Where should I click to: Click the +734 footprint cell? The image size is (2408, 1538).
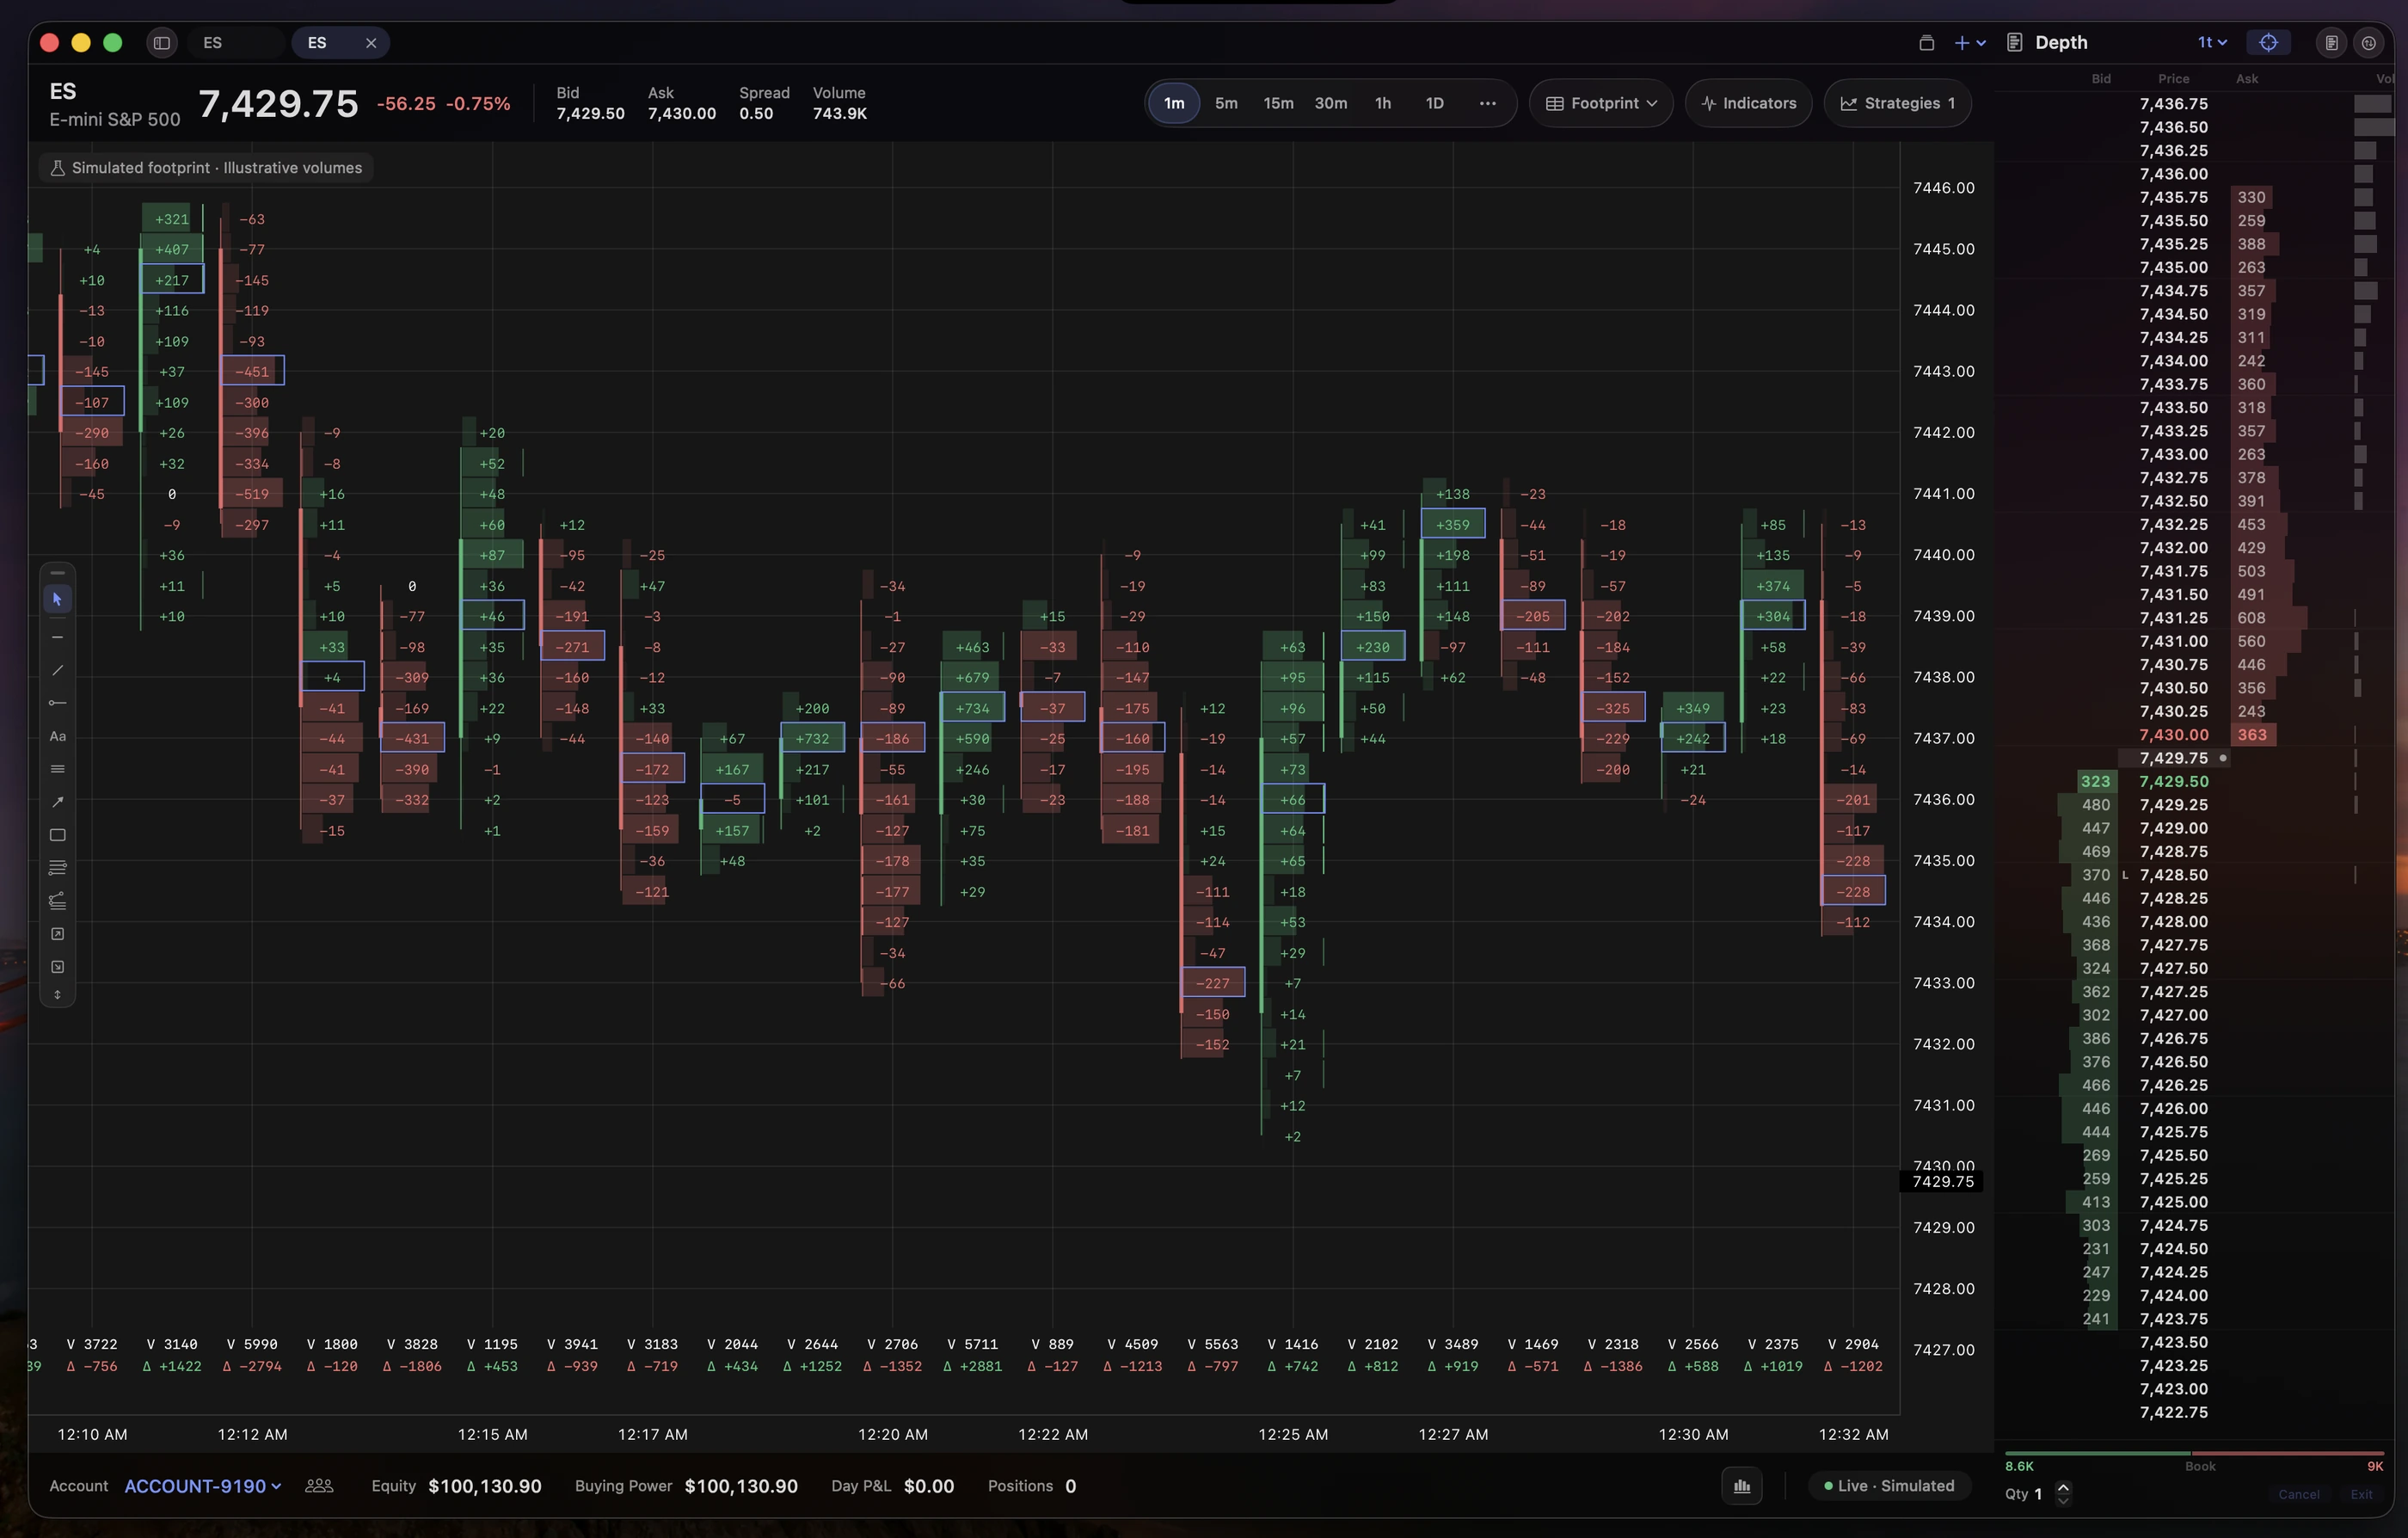pyautogui.click(x=972, y=708)
